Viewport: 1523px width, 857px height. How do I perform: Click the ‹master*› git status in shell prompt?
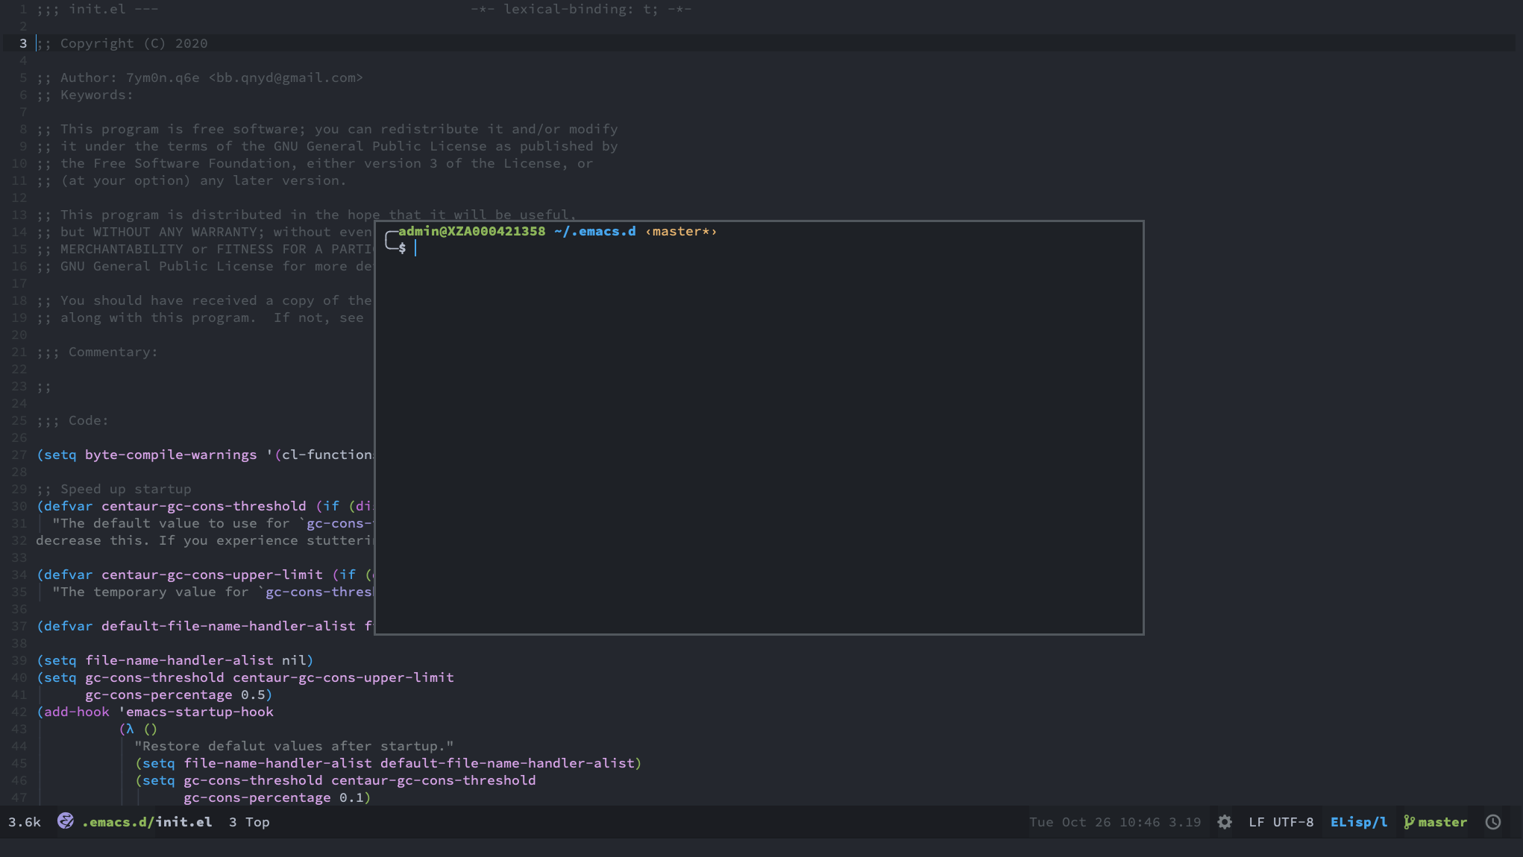click(x=681, y=231)
